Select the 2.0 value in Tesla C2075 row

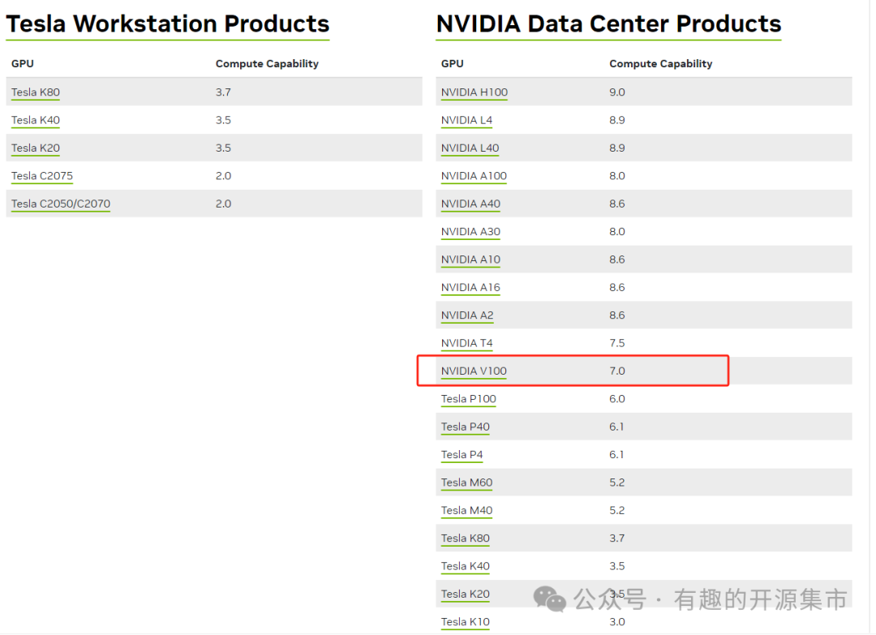pos(223,176)
